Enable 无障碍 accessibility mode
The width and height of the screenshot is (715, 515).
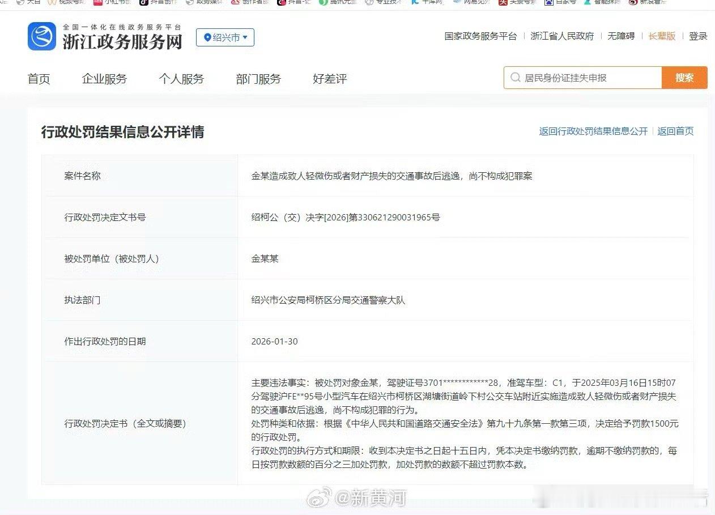[621, 36]
